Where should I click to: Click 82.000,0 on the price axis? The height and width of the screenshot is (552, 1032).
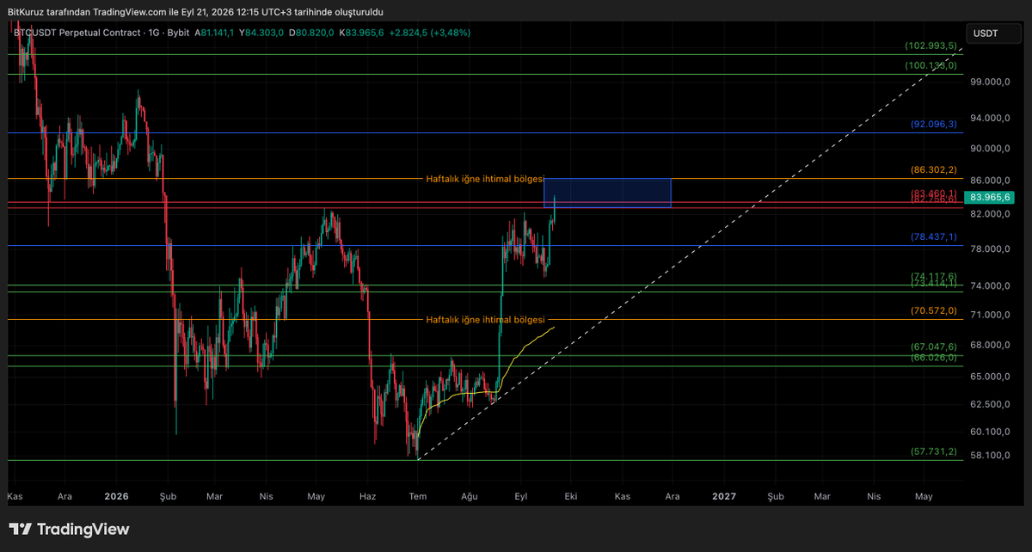988,213
